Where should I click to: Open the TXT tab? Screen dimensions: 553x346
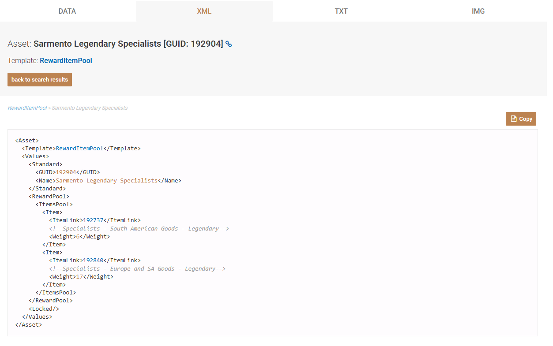pyautogui.click(x=341, y=11)
